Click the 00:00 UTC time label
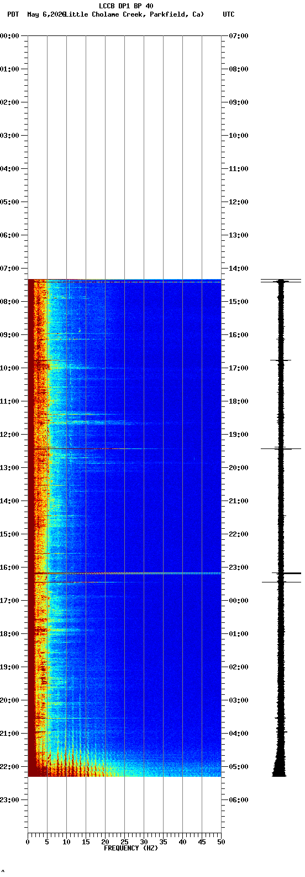The height and width of the screenshot is (877, 305). coord(239,601)
